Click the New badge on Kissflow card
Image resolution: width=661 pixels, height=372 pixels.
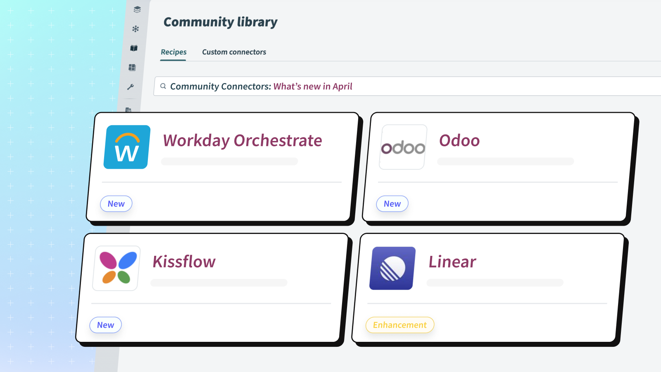[105, 325]
